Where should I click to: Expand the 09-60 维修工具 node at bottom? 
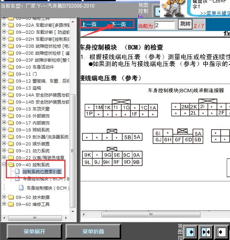click(x=4, y=204)
